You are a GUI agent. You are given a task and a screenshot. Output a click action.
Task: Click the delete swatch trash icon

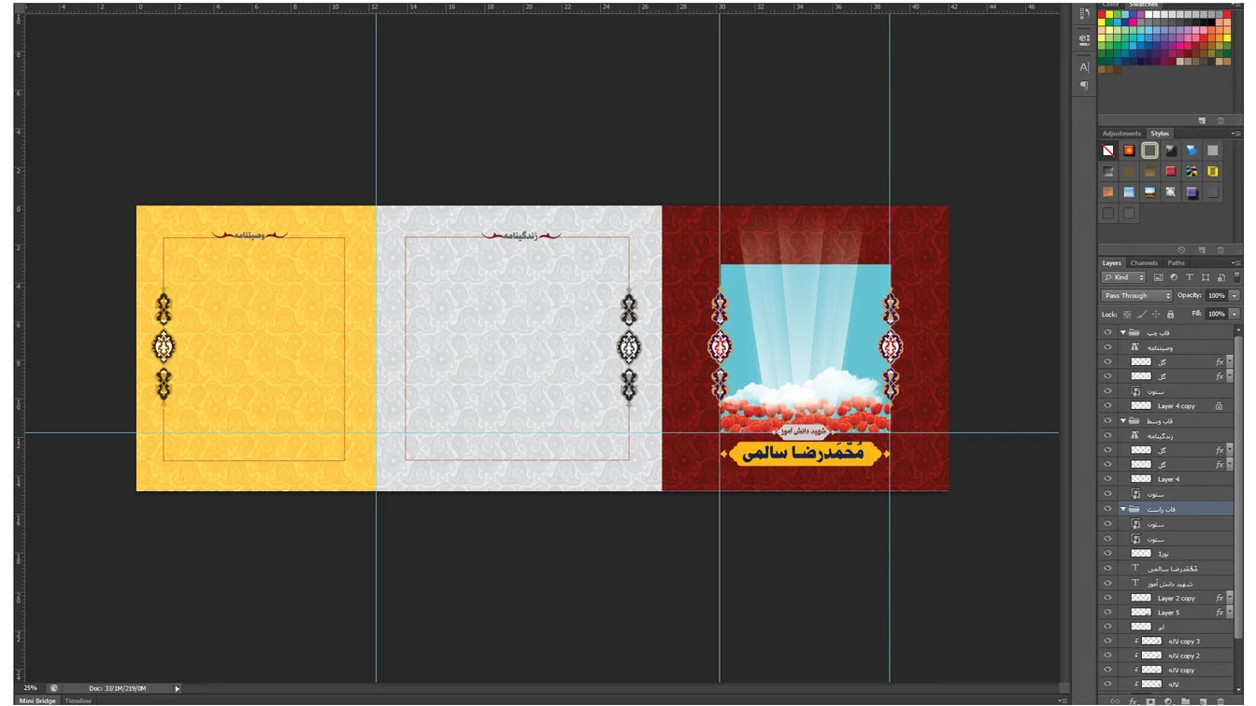1220,120
